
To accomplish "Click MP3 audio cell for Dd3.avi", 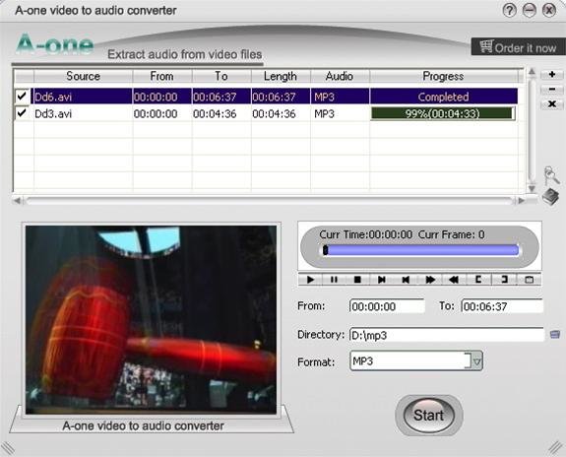I will point(324,114).
